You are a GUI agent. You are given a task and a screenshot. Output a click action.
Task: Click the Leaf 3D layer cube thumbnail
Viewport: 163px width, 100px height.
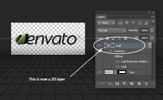pos(109,46)
